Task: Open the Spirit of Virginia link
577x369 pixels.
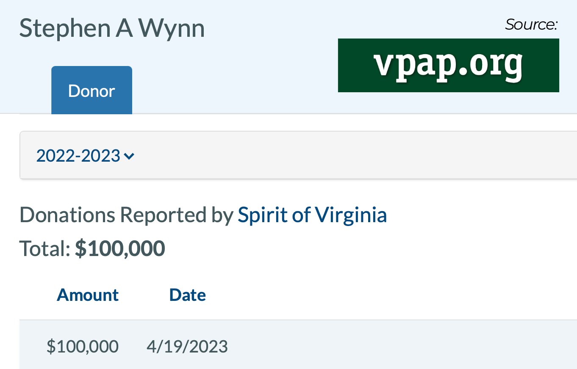Action: click(x=312, y=215)
